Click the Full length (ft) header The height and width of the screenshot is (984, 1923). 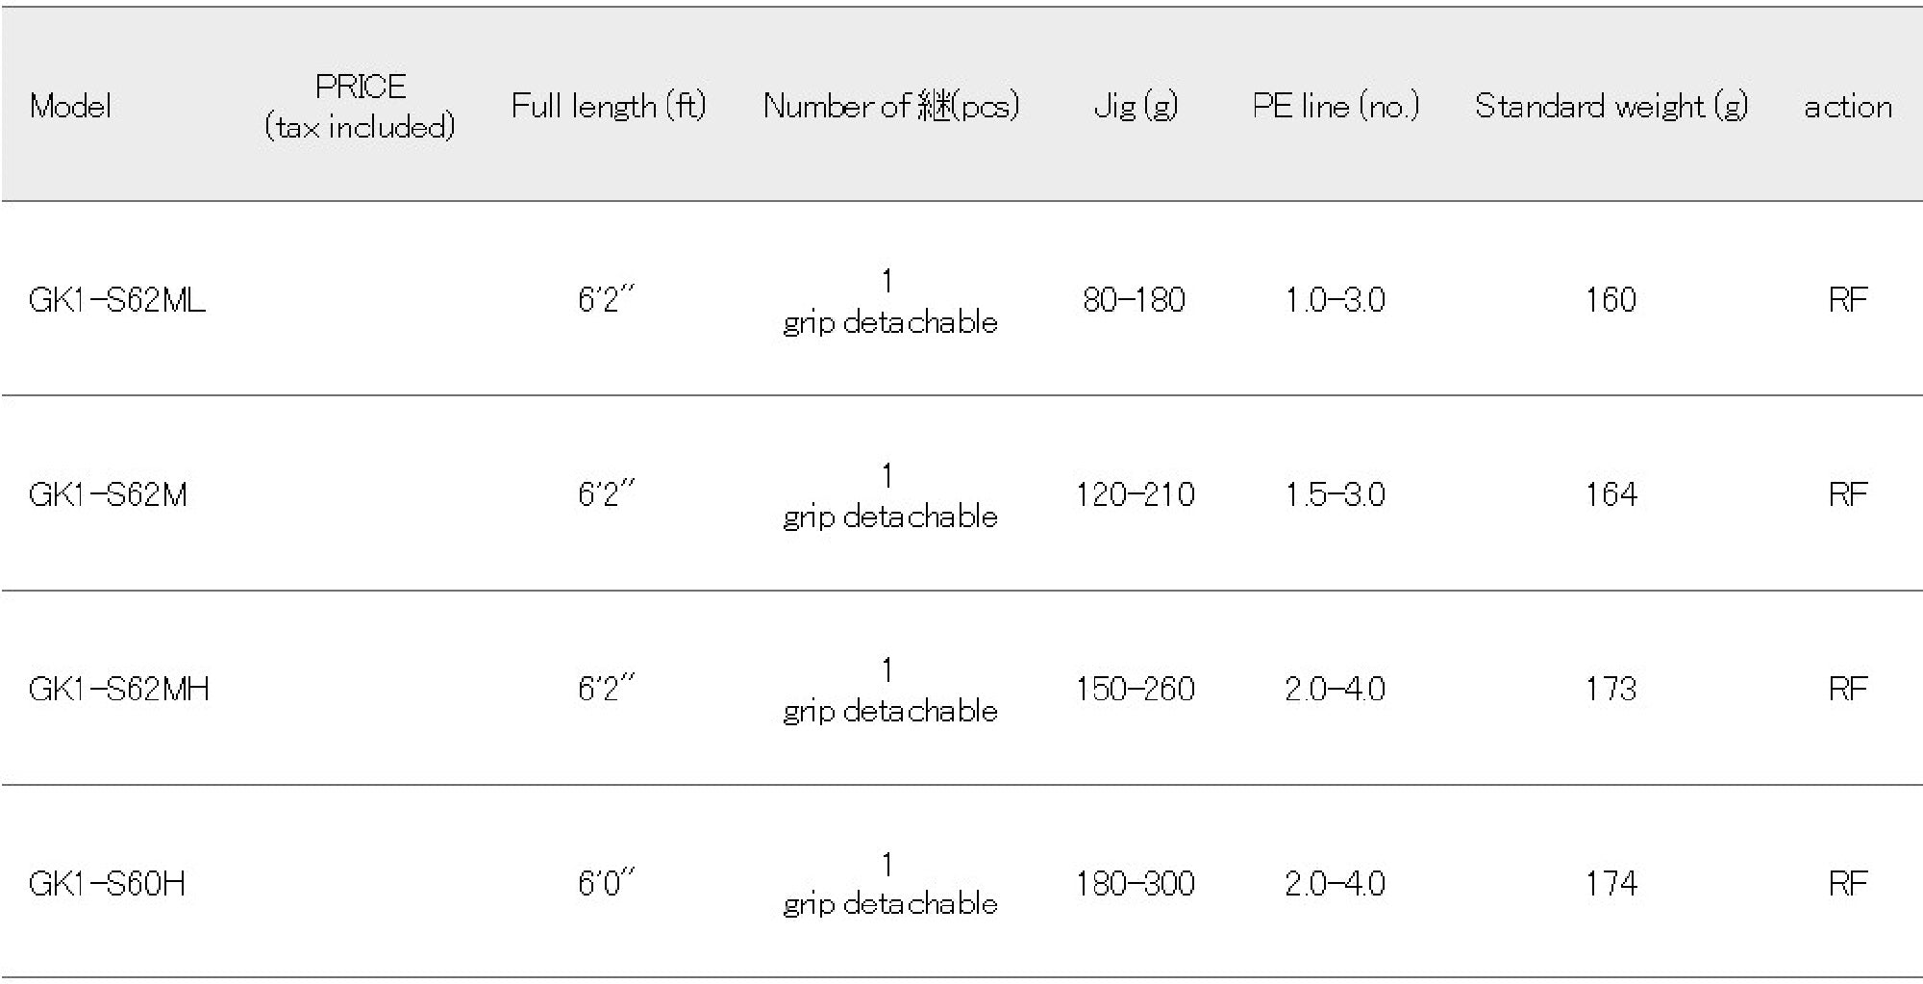tap(608, 106)
